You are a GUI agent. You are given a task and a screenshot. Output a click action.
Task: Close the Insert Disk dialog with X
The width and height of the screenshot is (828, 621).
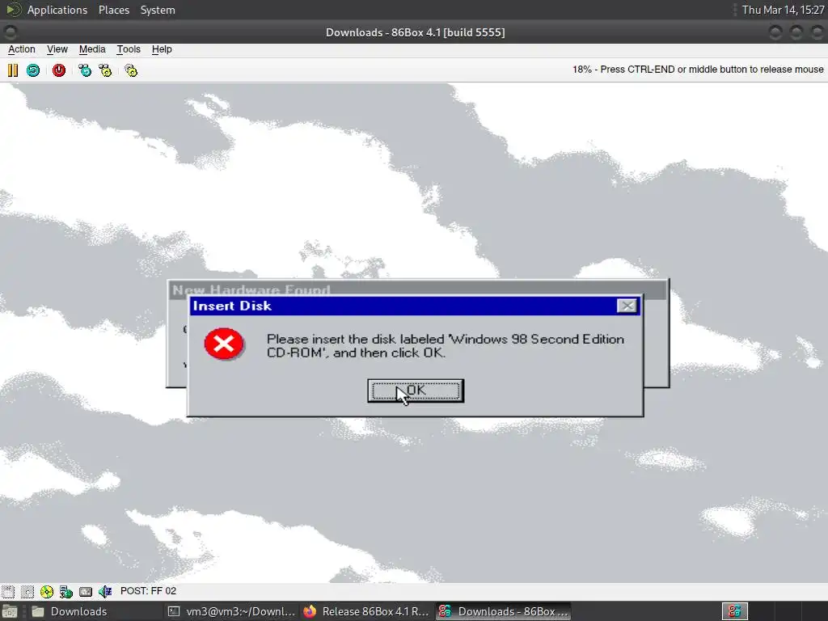pyautogui.click(x=627, y=306)
